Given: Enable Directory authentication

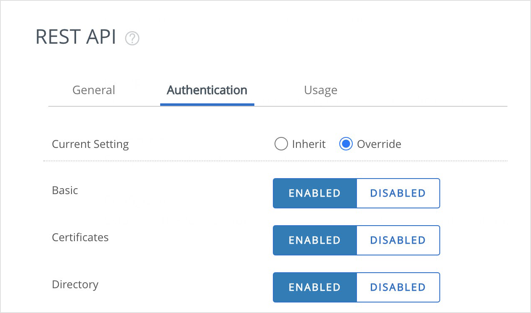Looking at the screenshot, I should [x=314, y=287].
